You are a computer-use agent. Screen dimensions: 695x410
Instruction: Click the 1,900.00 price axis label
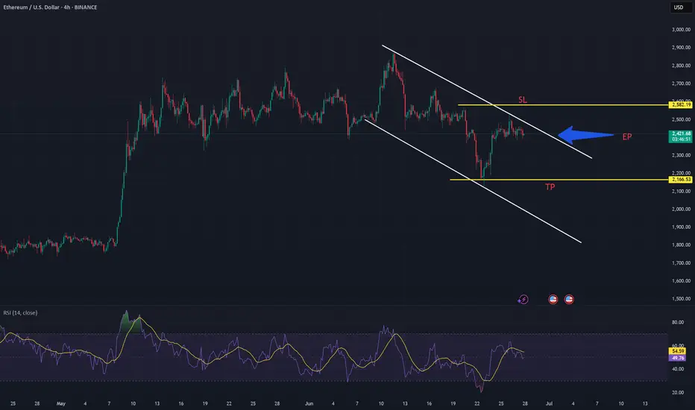[682, 227]
